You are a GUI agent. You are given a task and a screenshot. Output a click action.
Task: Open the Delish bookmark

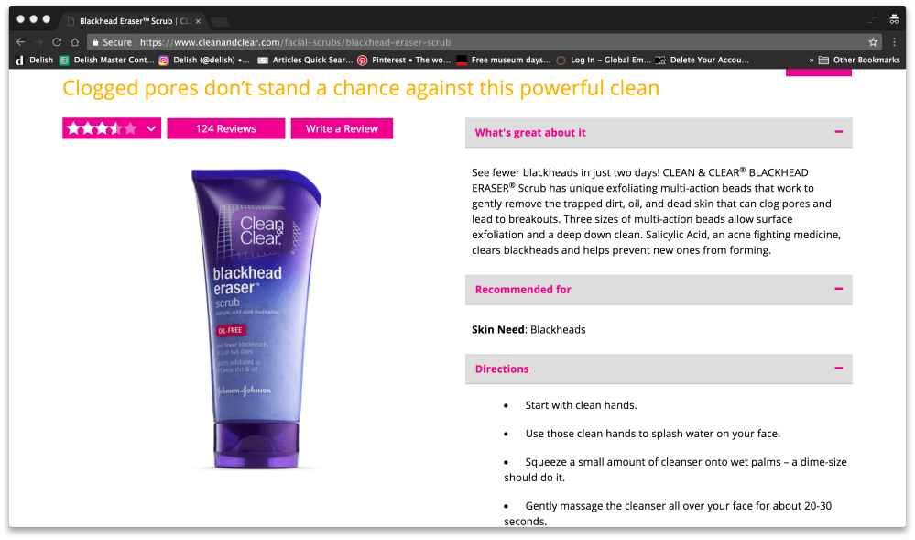coord(35,60)
